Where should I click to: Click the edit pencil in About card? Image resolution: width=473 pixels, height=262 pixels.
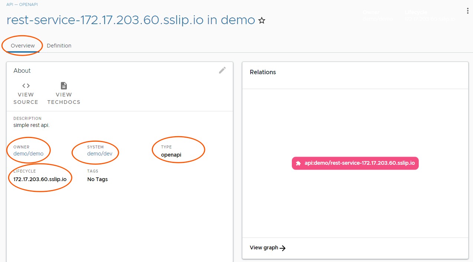coord(222,70)
